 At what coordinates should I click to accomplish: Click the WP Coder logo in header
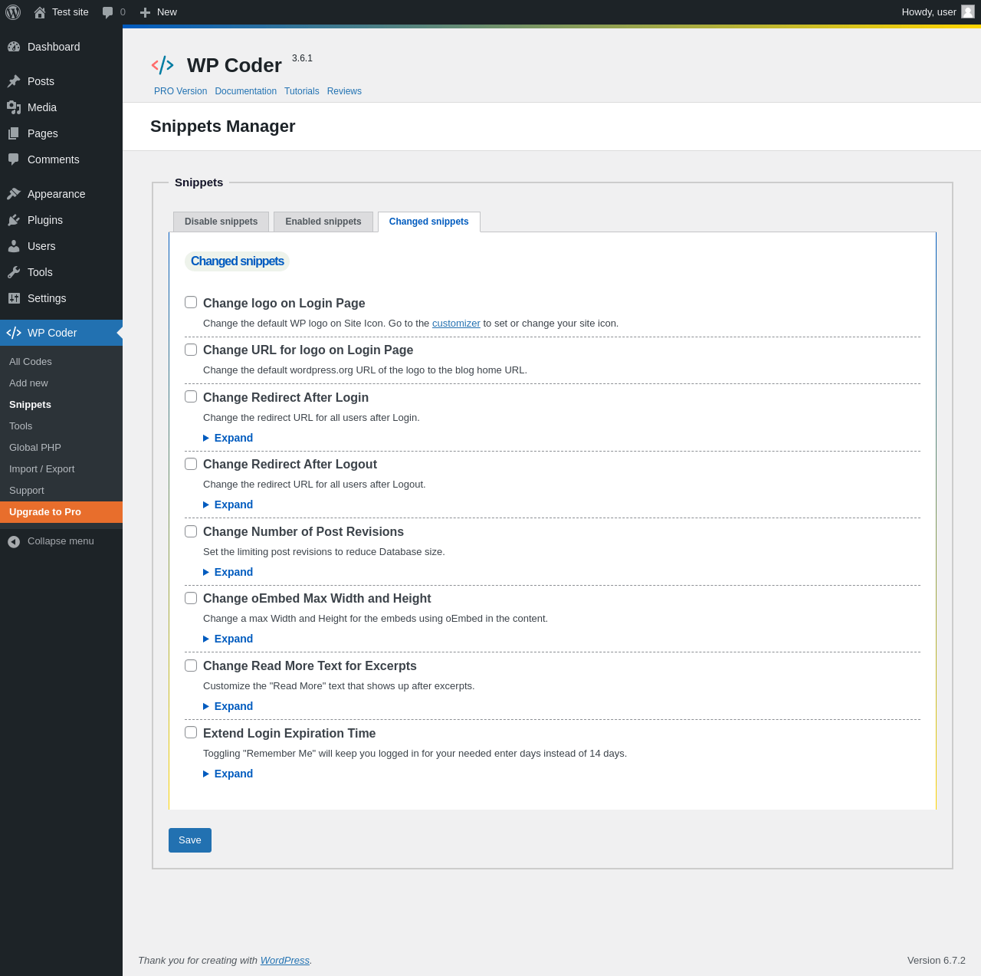(162, 65)
